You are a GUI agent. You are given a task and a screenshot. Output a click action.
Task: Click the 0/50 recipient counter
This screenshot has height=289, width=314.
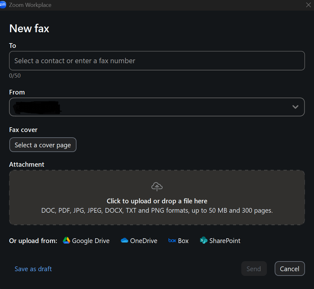[15, 76]
